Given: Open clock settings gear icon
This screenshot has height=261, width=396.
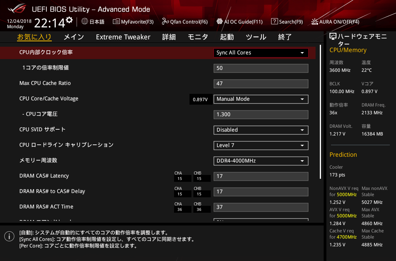Looking at the screenshot, I should point(69,20).
